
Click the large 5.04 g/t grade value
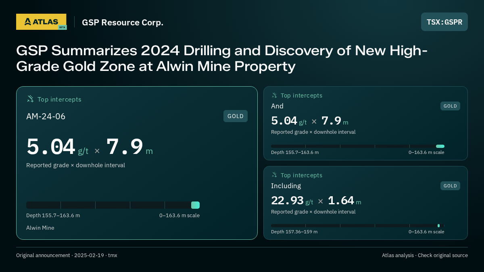[57, 147]
